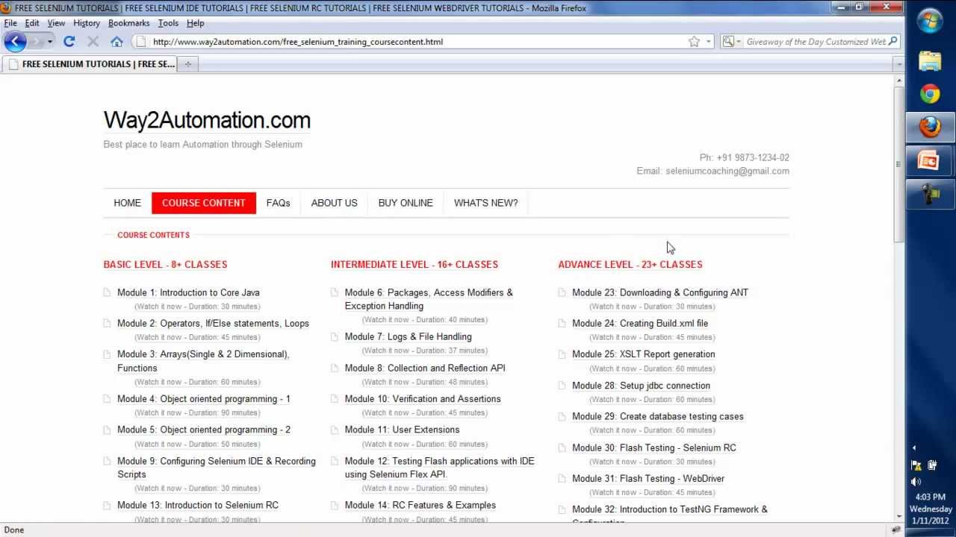The height and width of the screenshot is (537, 956).
Task: Open the Windows Start orb
Action: tap(931, 21)
